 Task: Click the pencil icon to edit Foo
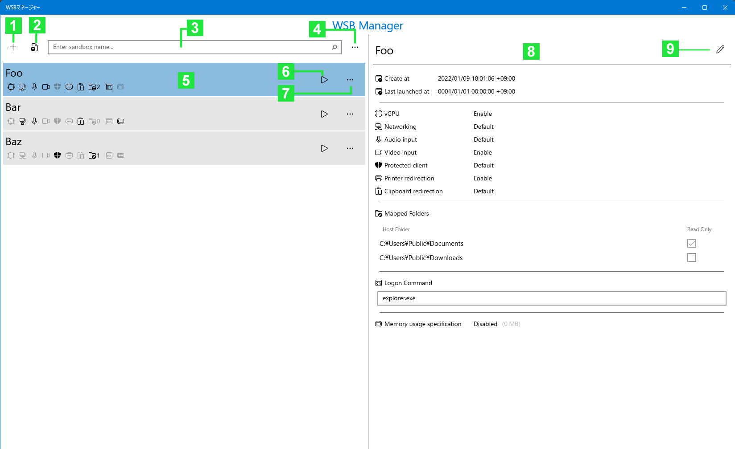click(720, 49)
